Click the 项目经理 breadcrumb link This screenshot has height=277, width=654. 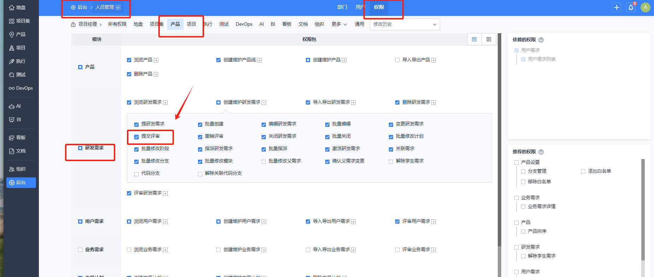[x=87, y=24]
